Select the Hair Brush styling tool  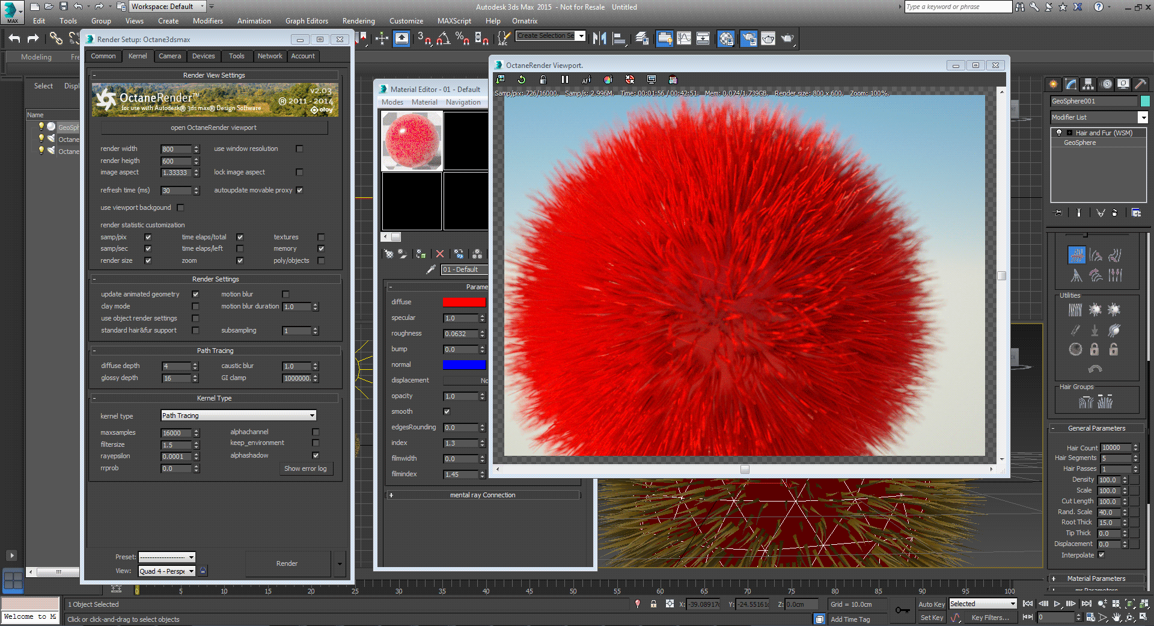pos(1076,256)
